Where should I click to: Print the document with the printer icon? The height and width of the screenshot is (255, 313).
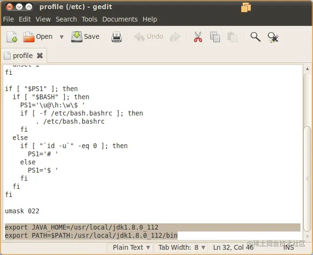pos(117,37)
